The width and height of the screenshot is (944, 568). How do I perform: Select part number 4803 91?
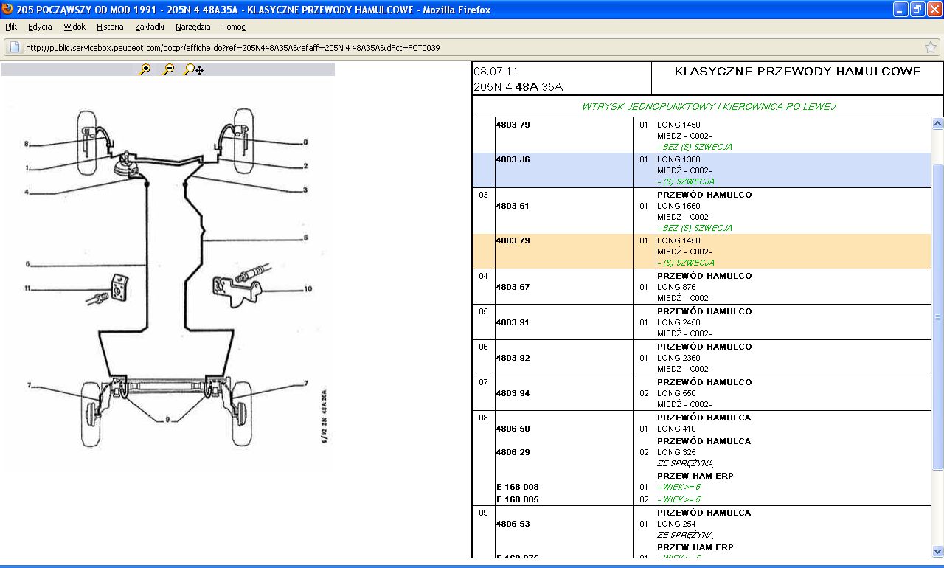(x=512, y=322)
